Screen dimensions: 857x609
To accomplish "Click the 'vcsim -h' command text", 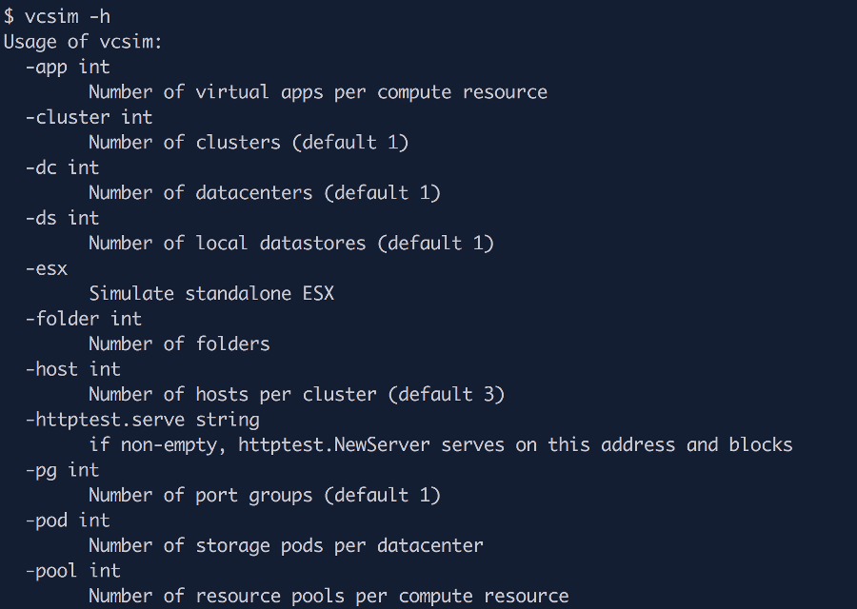I will click(x=68, y=16).
